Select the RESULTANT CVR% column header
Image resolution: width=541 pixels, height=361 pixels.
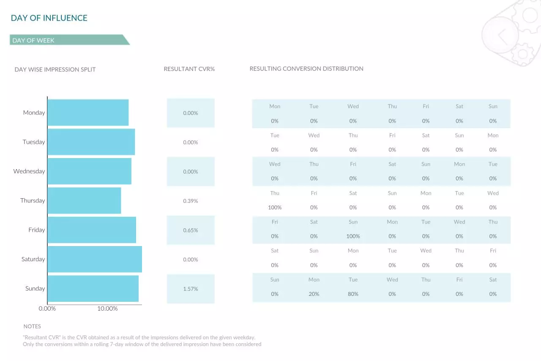pyautogui.click(x=189, y=69)
